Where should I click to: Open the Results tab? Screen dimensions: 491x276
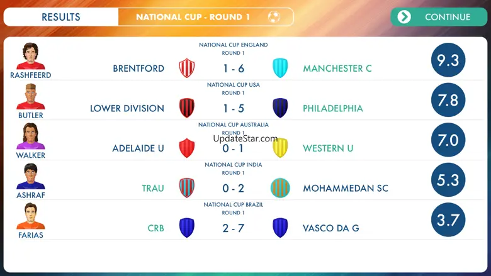click(61, 17)
